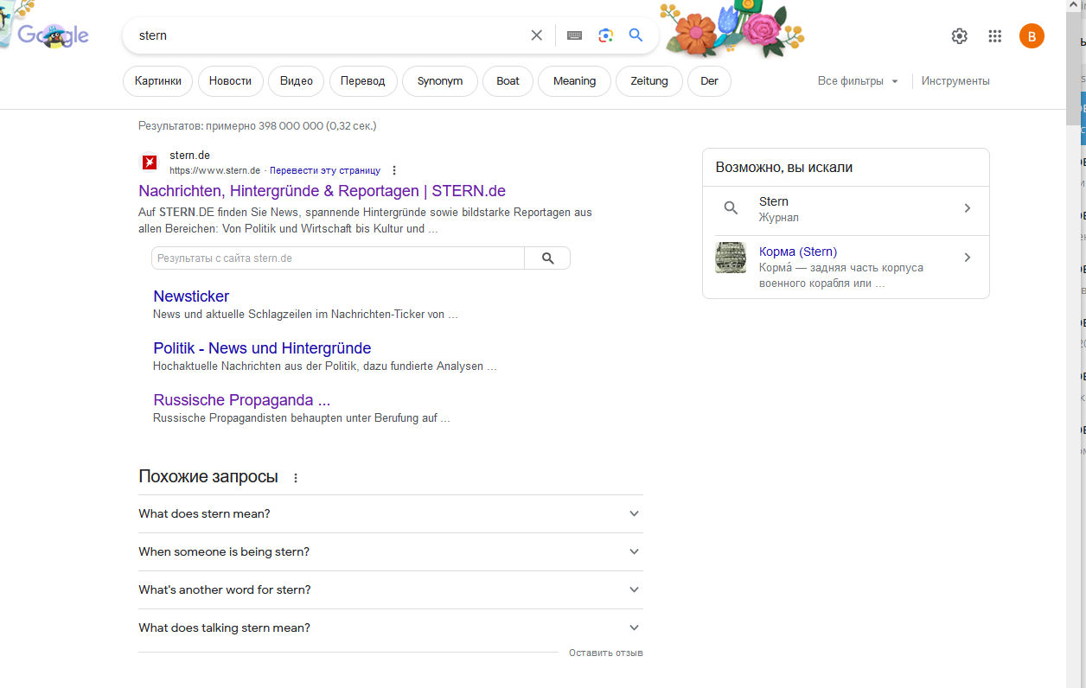Expand 'When someone is being stern?' question
This screenshot has height=688, width=1086.
(634, 551)
